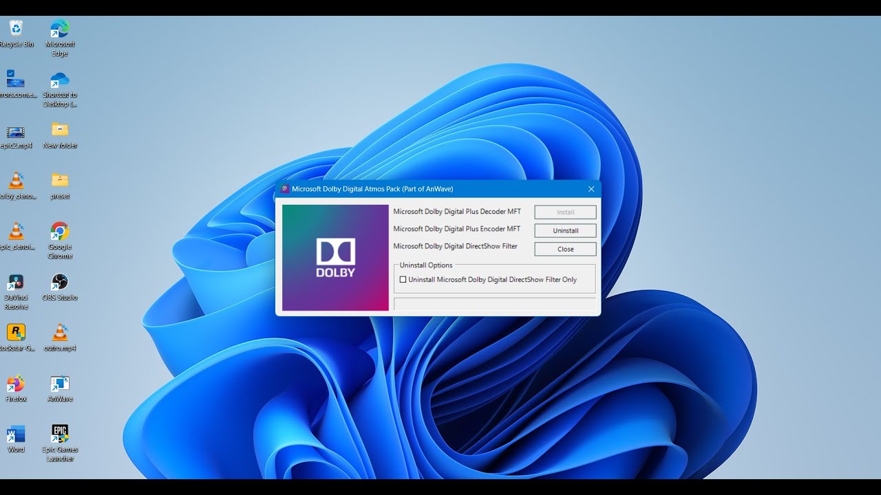The image size is (881, 495).
Task: Click the Dolby pack dialog title icon
Action: tap(285, 189)
